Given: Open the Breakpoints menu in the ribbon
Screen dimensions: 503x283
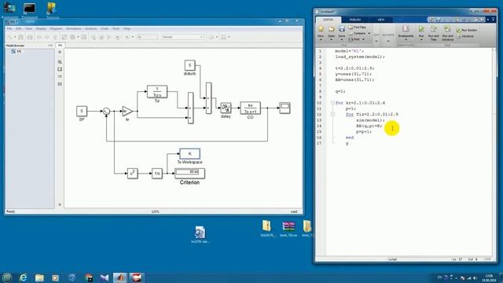Looking at the screenshot, I should coord(406,33).
